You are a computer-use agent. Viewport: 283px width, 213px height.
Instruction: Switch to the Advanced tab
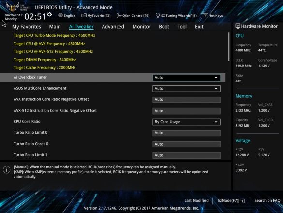coord(113,27)
